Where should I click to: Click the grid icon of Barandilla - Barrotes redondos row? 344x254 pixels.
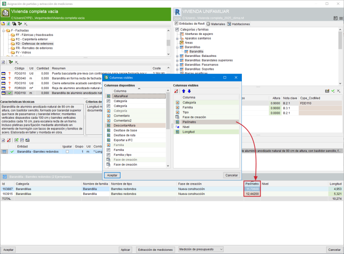4,151
